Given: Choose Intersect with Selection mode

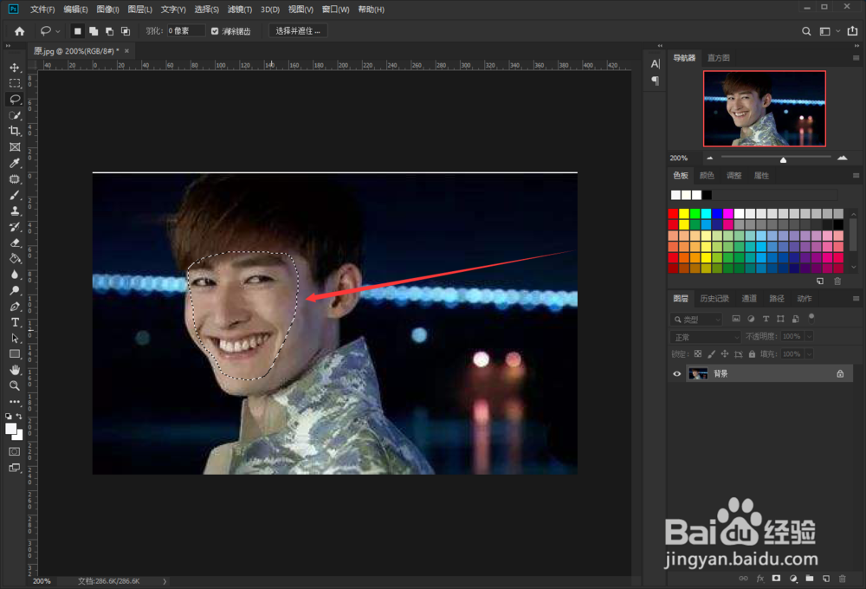Looking at the screenshot, I should [126, 31].
